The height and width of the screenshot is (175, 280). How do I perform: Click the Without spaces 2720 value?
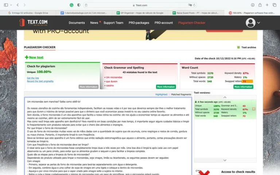[x=210, y=77]
